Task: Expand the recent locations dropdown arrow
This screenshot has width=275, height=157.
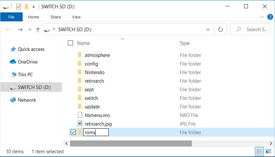Action: click(x=30, y=30)
